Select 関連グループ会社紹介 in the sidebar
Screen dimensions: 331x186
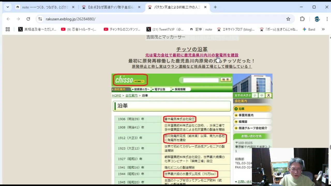click(252, 128)
